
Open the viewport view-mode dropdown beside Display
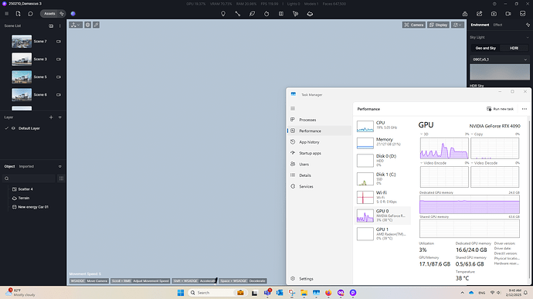457,25
